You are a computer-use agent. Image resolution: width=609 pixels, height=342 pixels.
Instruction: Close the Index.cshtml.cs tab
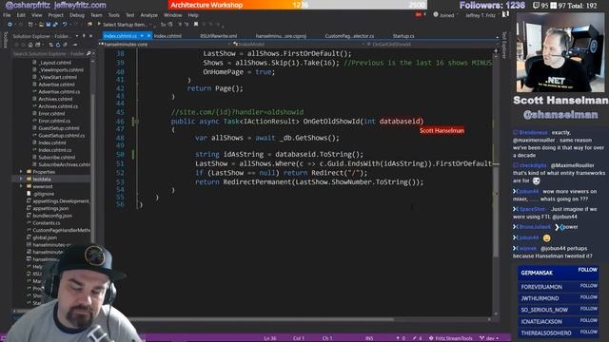point(149,36)
